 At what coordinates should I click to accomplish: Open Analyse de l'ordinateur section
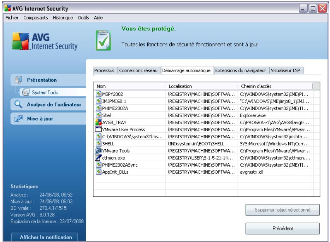coord(48,105)
